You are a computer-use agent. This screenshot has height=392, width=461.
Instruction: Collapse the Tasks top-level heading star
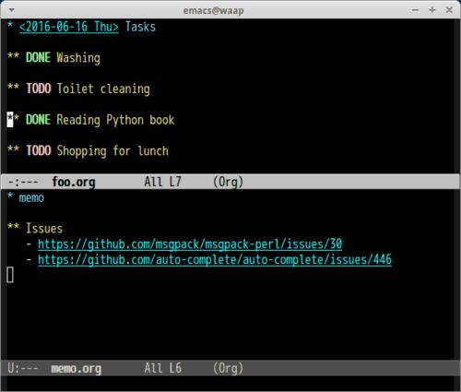point(10,25)
